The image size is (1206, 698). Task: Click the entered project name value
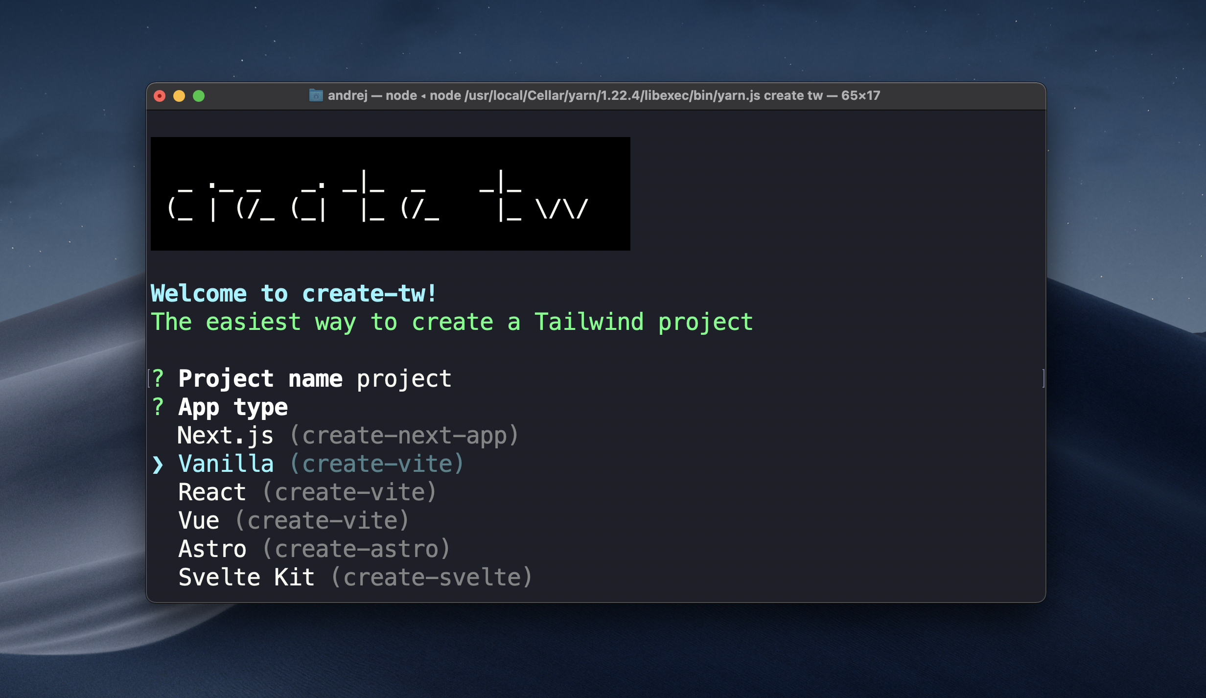pyautogui.click(x=404, y=379)
